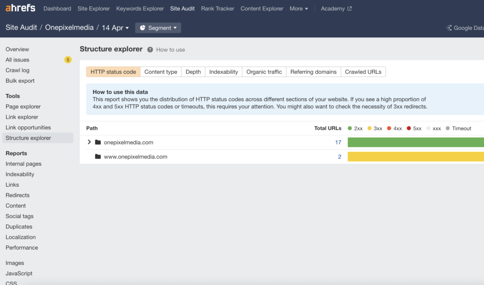Screen dimensions: 484x285
Task: Click the Total URLs column header
Action: (328, 128)
